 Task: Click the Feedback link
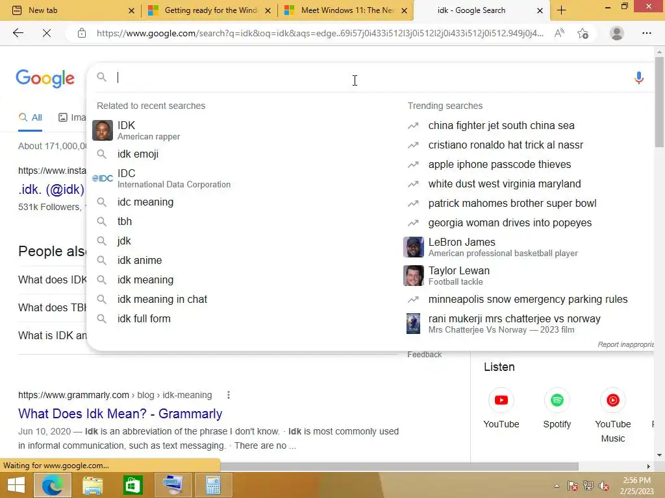[424, 355]
